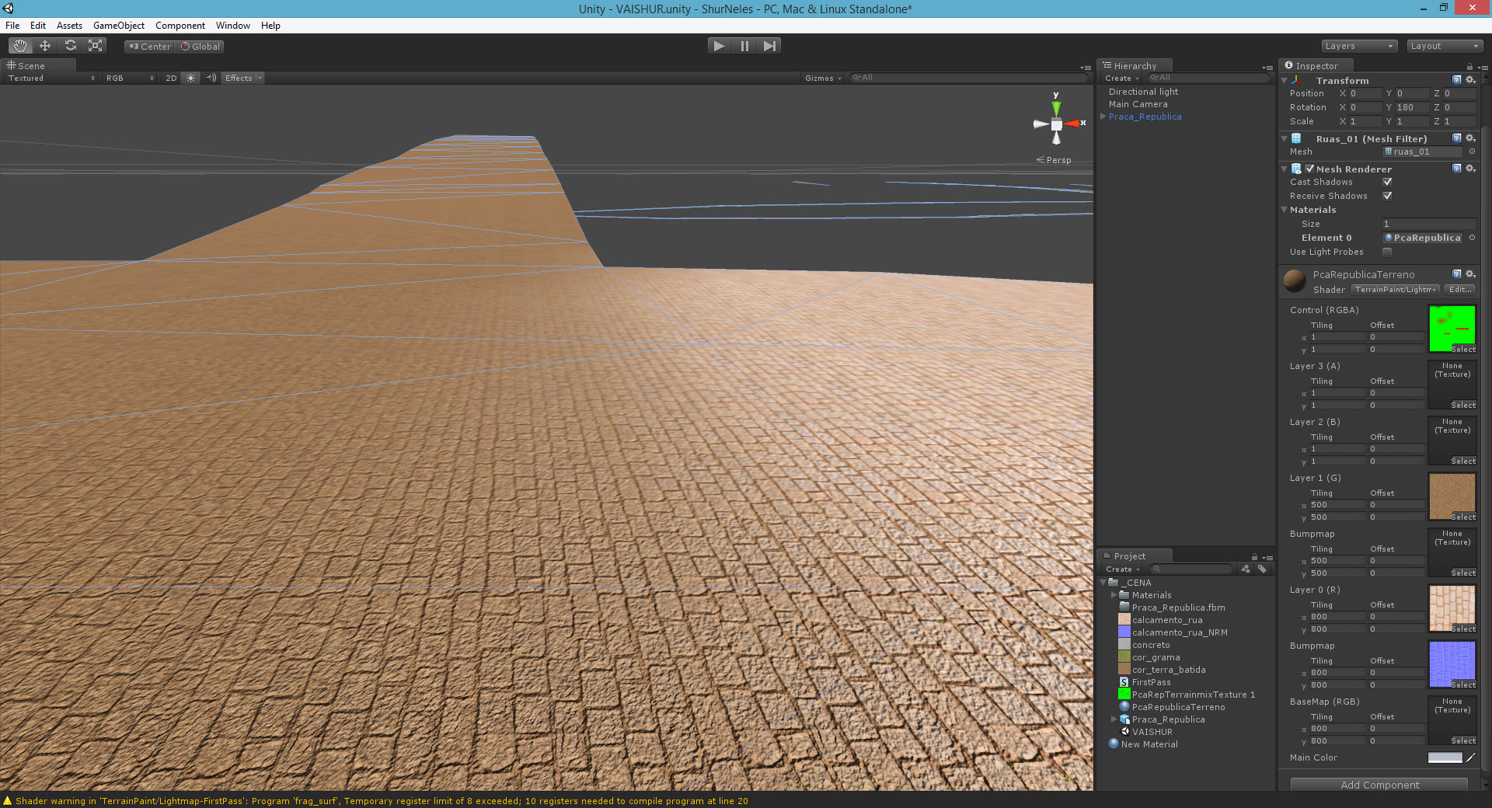1492x808 pixels.
Task: Toggle the 2D scene view mode
Action: point(171,78)
